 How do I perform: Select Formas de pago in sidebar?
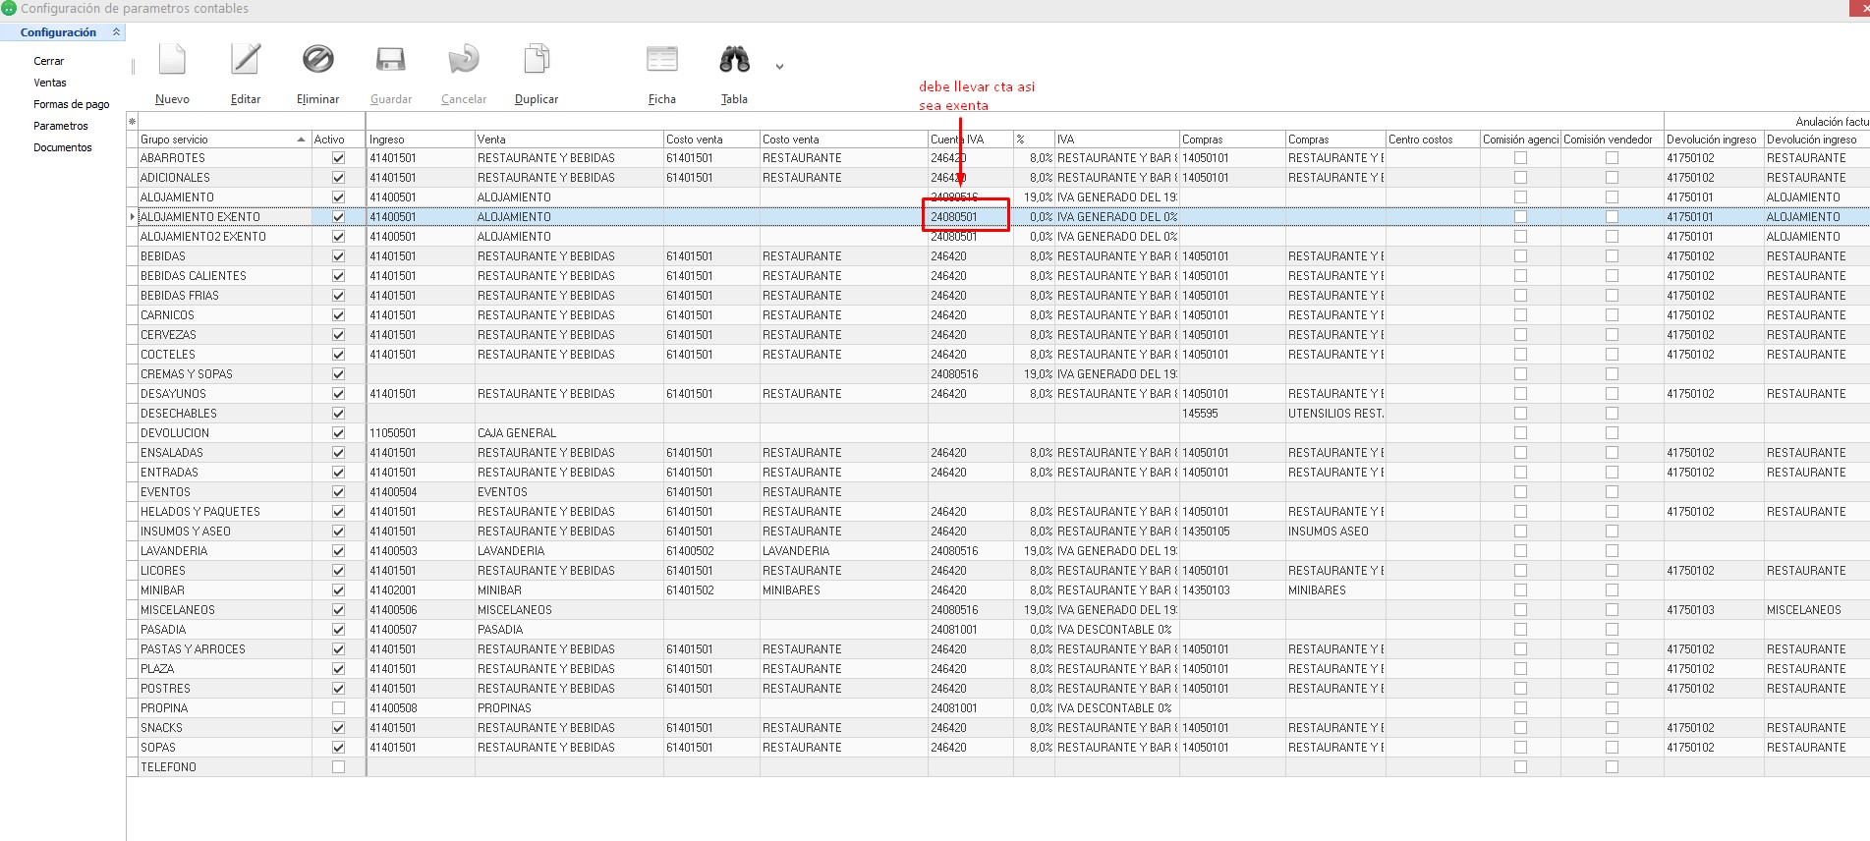coord(71,104)
